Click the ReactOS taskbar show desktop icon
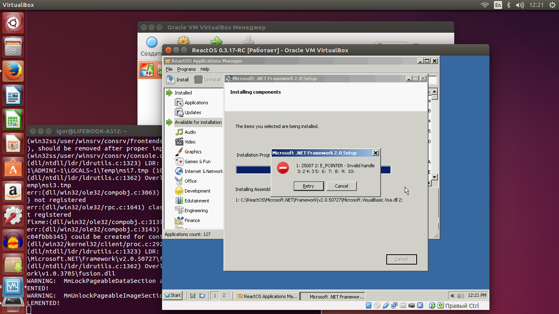Viewport: 559px width, 314px height. pyautogui.click(x=193, y=296)
